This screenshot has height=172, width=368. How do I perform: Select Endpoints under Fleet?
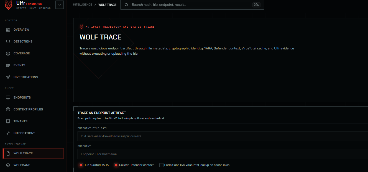point(33,97)
